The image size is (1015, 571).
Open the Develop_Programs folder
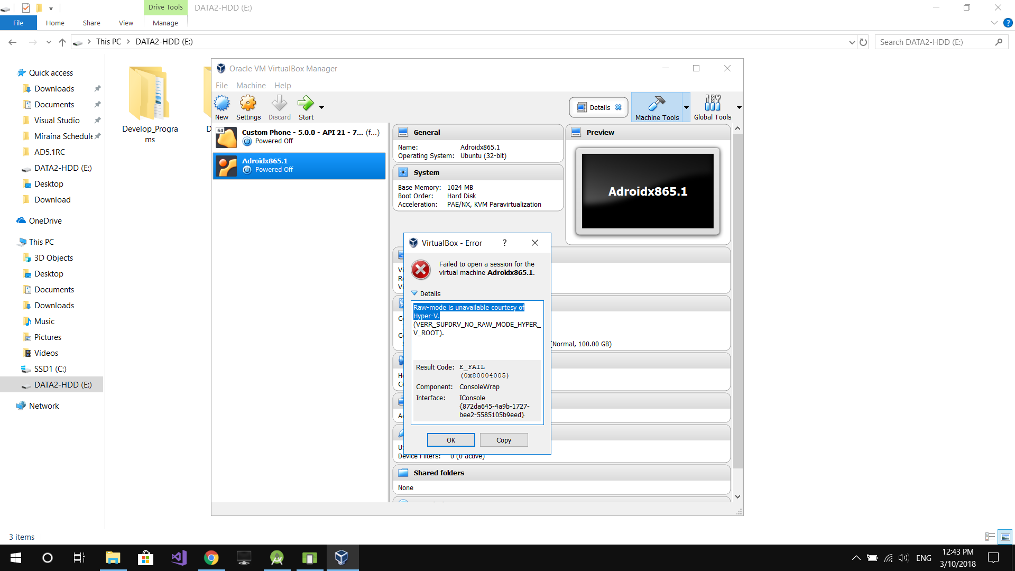(150, 104)
